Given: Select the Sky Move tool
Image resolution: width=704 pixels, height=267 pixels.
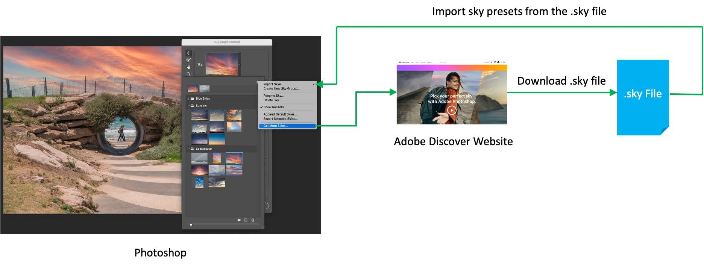Looking at the screenshot, I should pyautogui.click(x=189, y=53).
